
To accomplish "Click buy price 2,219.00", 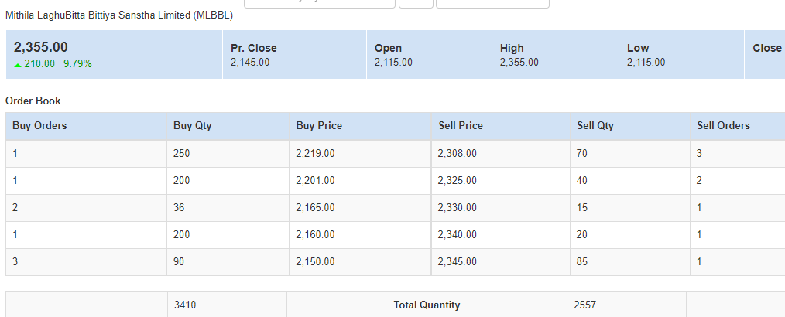I will (x=315, y=154).
